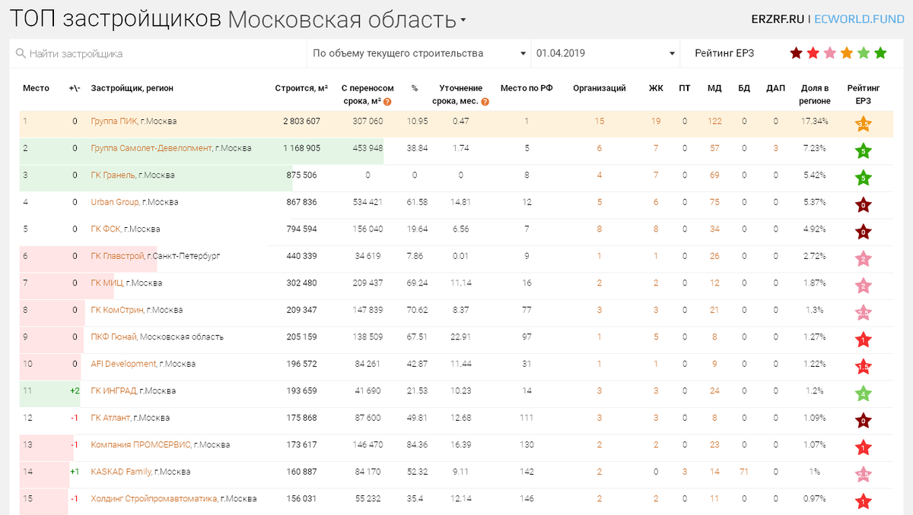This screenshot has width=913, height=515.
Task: Click Компания ПРОМСЕРВИС's rating star
Action: coord(864,447)
